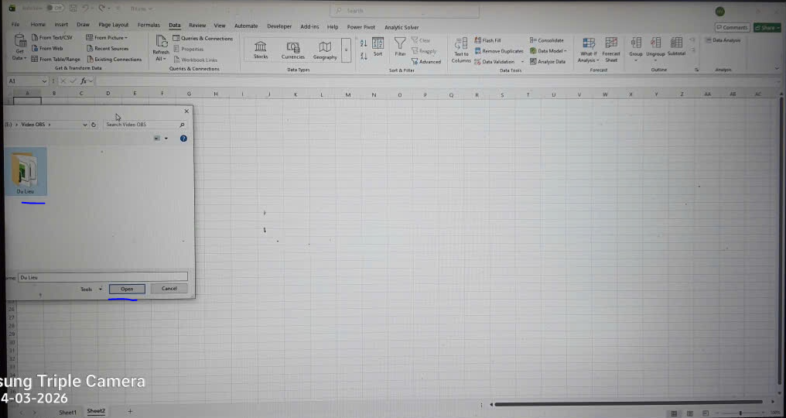Viewport: 786px width, 418px height.
Task: Click Remove Duplicates in Data Tools
Action: [x=499, y=51]
